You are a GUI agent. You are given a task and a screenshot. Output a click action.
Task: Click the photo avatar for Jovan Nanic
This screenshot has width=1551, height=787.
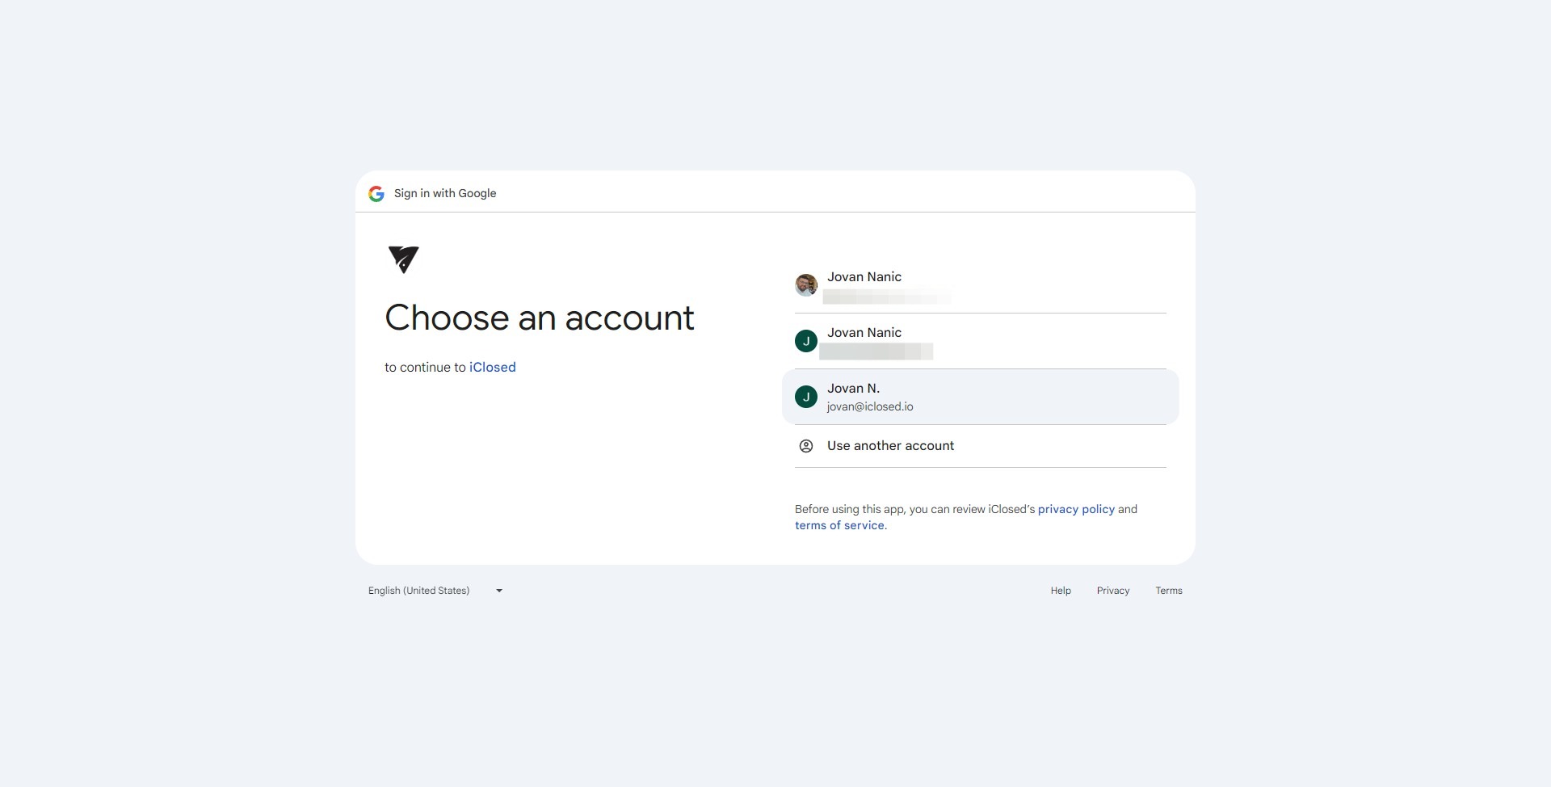coord(806,285)
